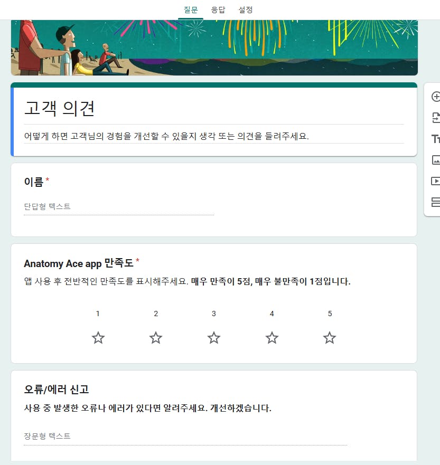Click the fireworks header image
The image size is (440, 465).
pos(214,48)
